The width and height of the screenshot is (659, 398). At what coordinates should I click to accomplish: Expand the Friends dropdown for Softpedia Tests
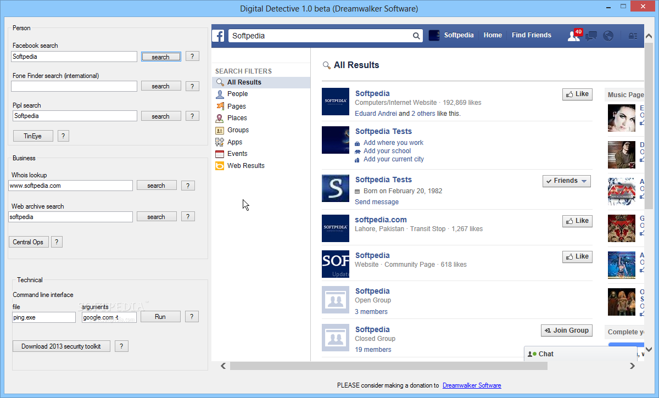click(566, 181)
